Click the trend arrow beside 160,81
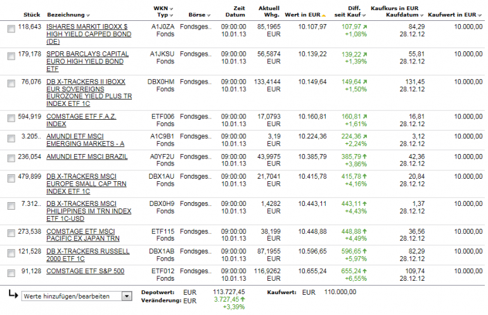Image resolution: width=488 pixels, height=315 pixels. (365, 117)
